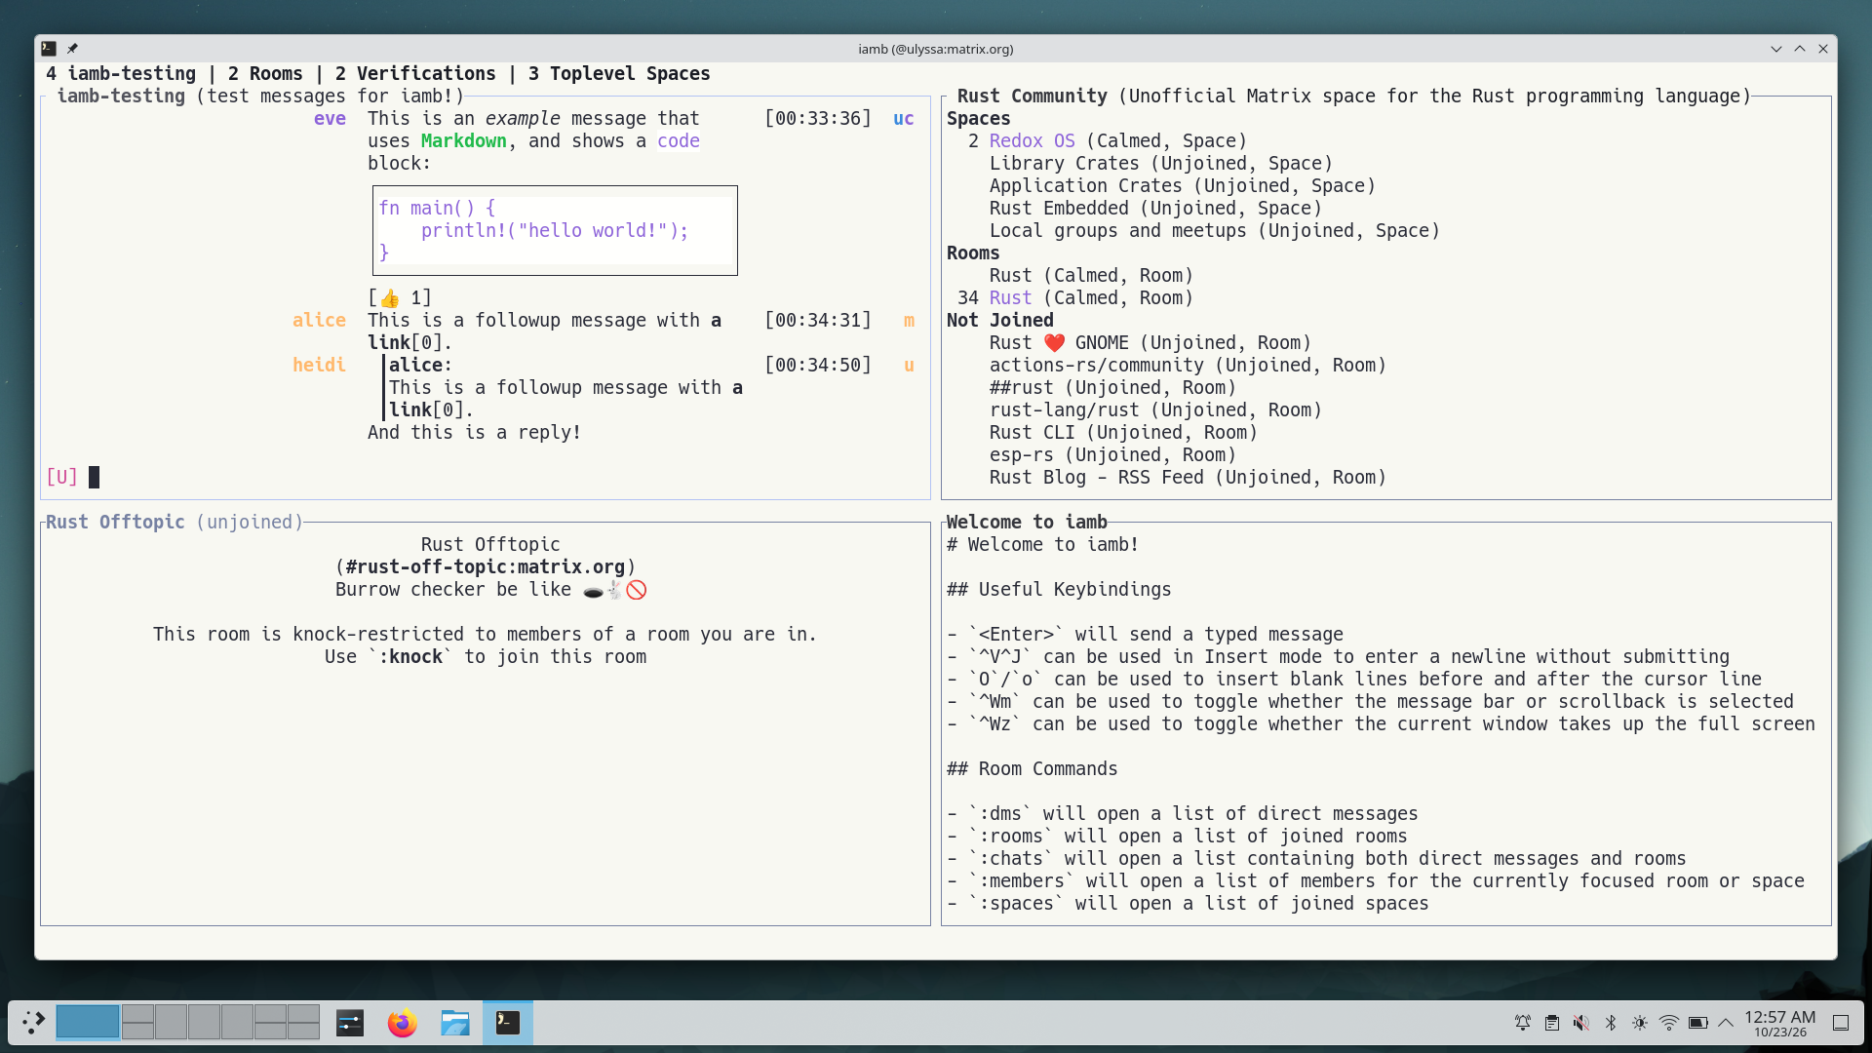The image size is (1872, 1053).
Task: Open the brightness tray icon
Action: (x=1640, y=1023)
